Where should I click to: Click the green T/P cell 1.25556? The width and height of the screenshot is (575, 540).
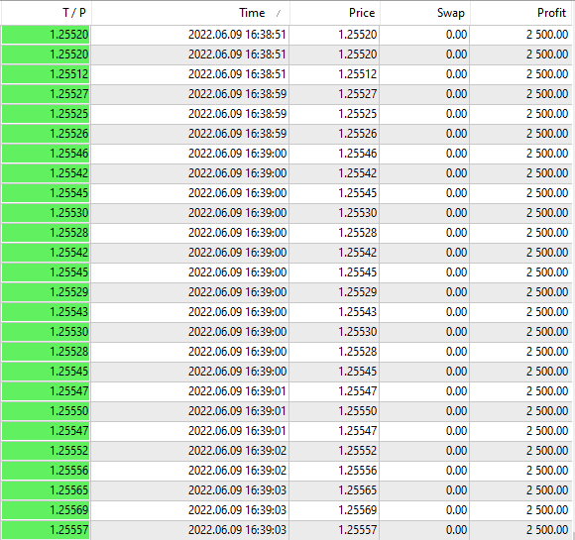point(46,471)
